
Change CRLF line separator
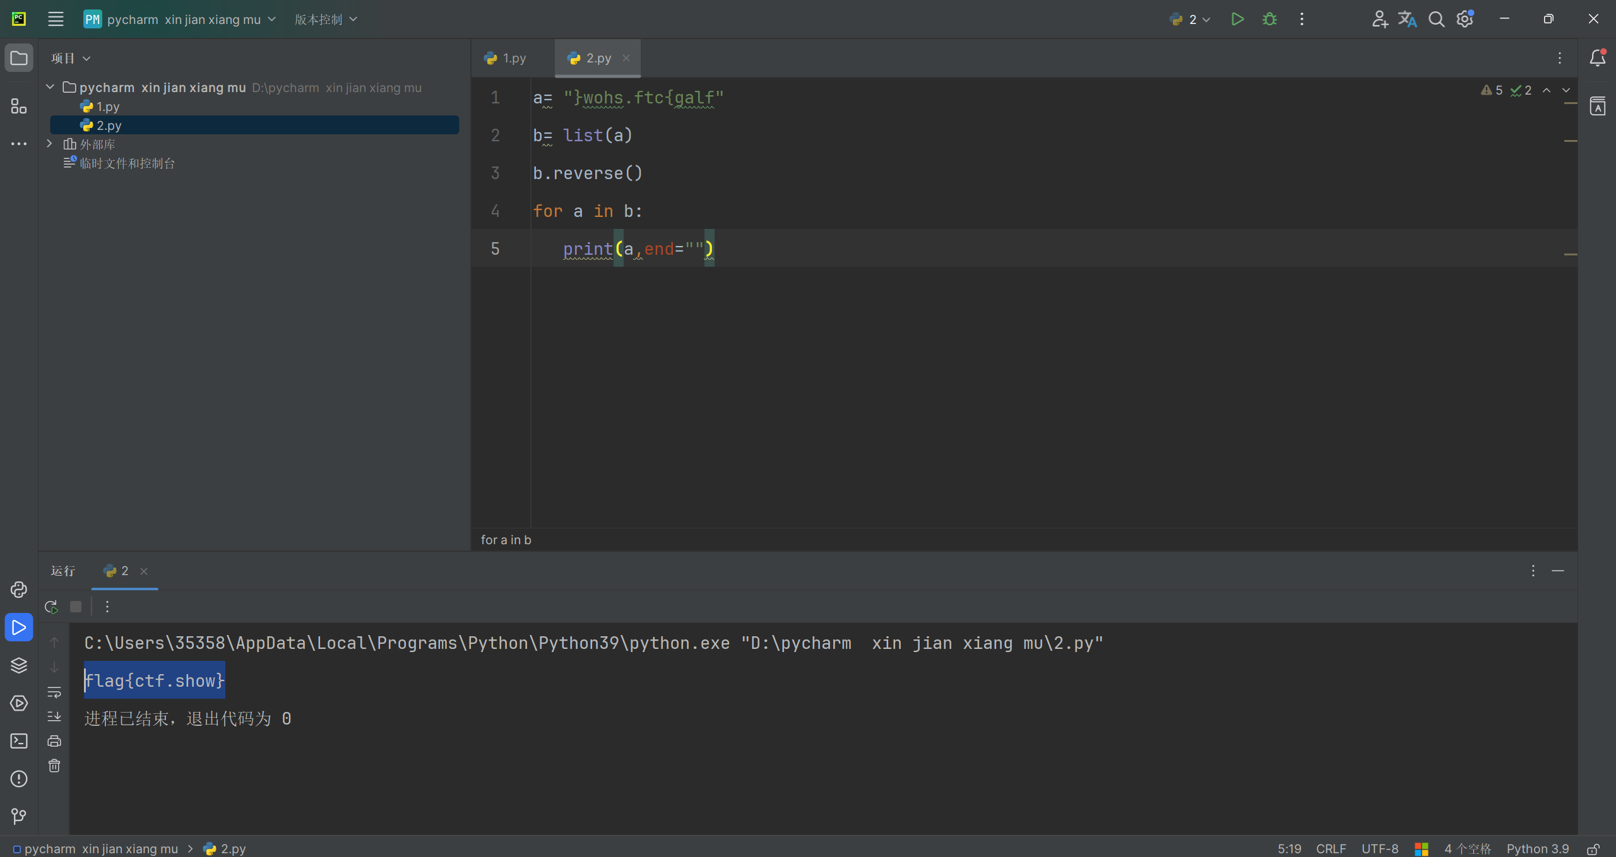1331,849
